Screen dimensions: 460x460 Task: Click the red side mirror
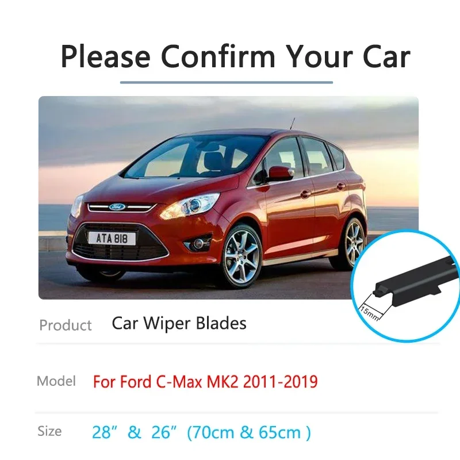coord(281,174)
